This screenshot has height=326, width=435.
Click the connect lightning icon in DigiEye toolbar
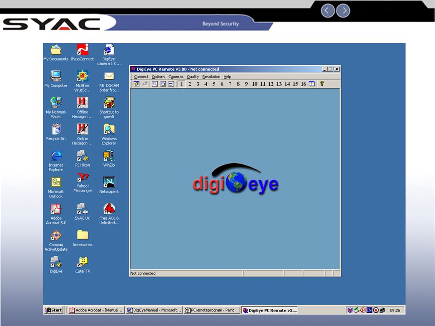coord(136,84)
